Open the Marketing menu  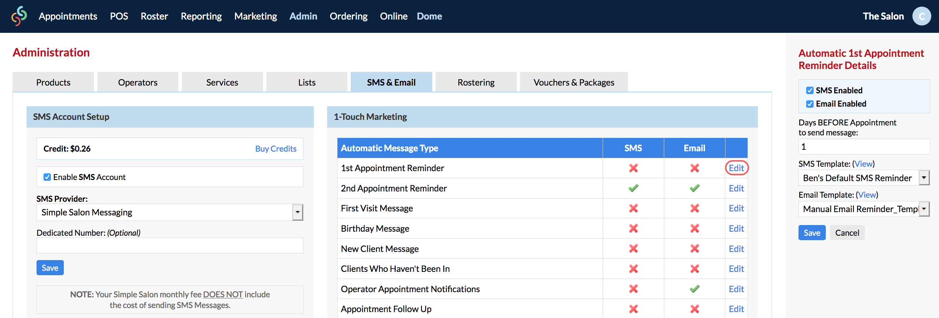click(x=256, y=16)
